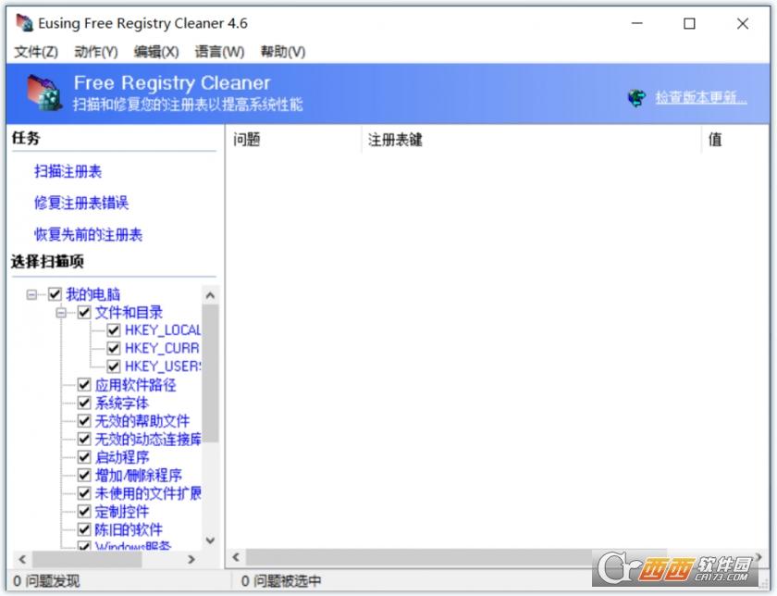777x596 pixels.
Task: Toggle the 应用软件路径 checkbox
Action: point(84,386)
